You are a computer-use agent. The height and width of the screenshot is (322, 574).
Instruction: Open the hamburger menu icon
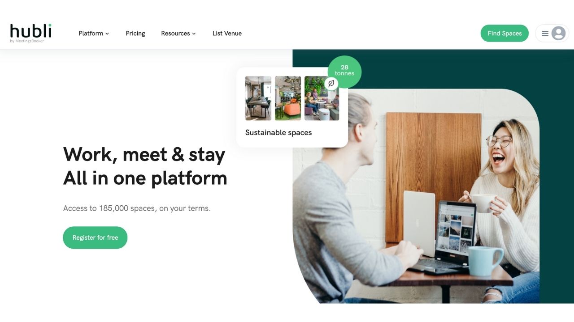click(x=545, y=34)
